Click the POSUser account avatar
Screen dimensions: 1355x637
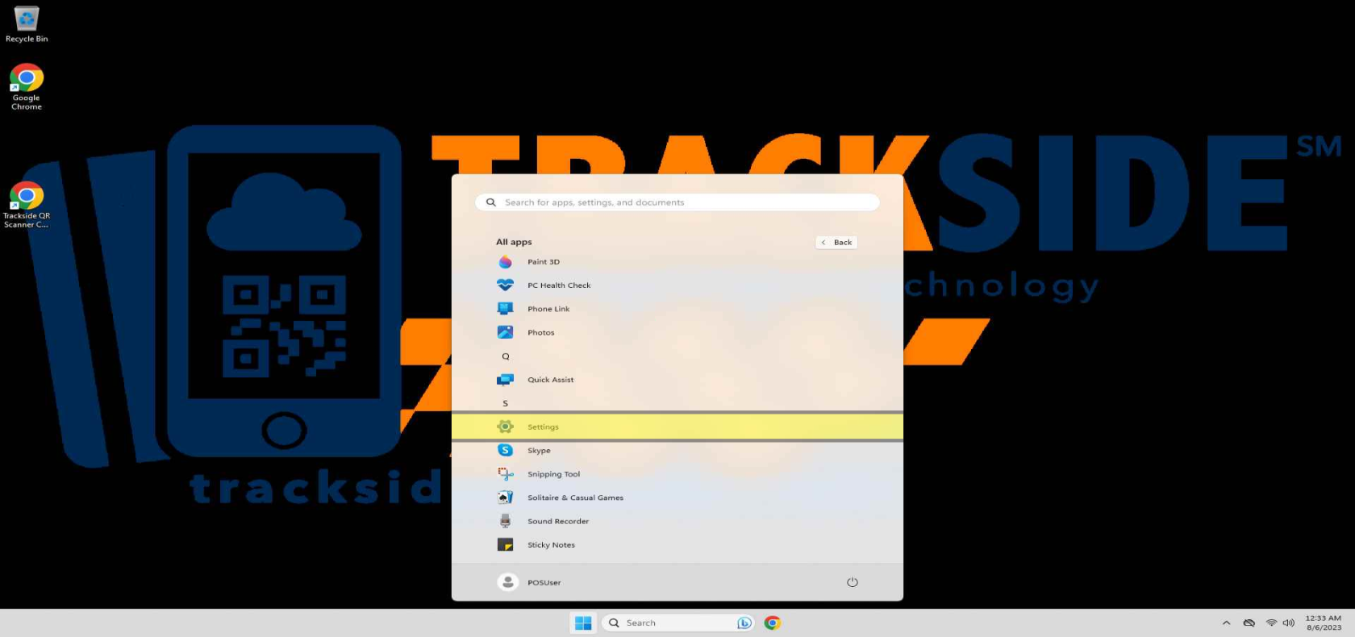tap(507, 582)
